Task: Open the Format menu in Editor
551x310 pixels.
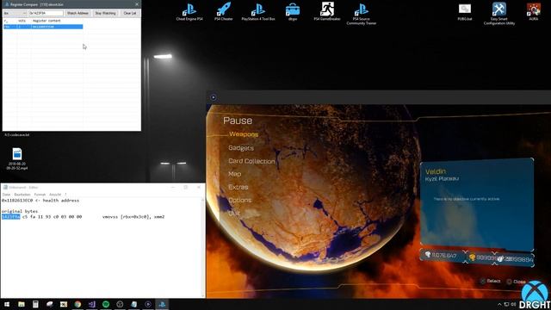Action: click(40, 195)
